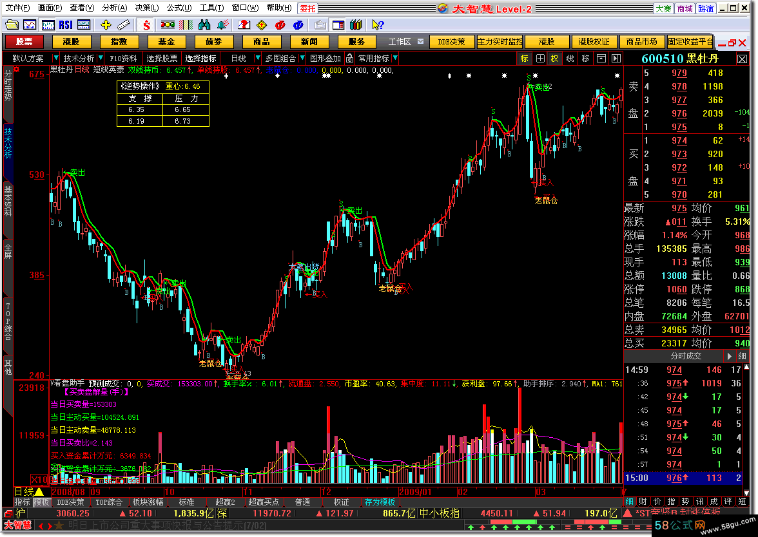758x537 pixels.
Task: Click the line chart toolbar icon
Action: [30, 24]
